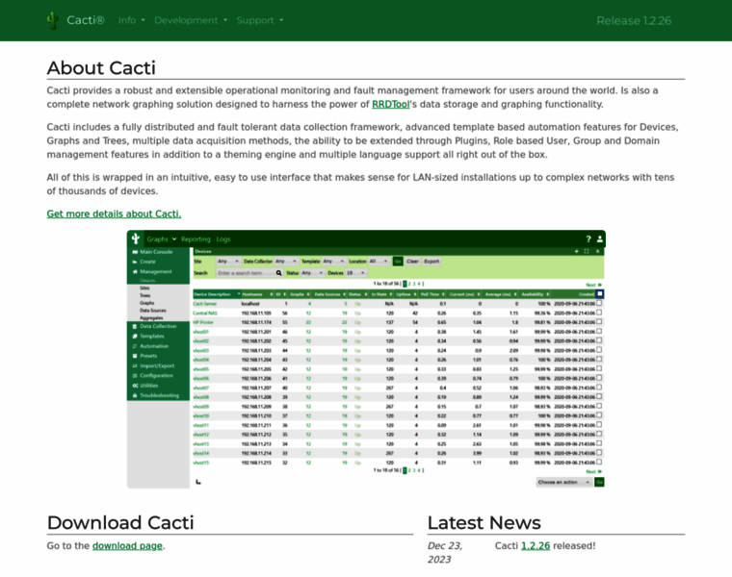This screenshot has width=732, height=577.
Task: Open Troubleshooting in screenshot sidebar
Action: (158, 395)
